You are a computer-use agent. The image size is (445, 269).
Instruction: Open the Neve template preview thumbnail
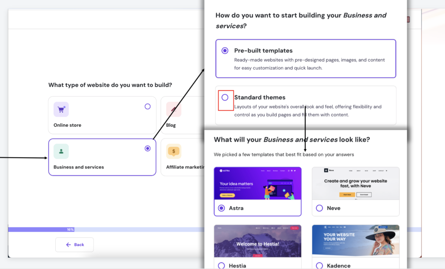point(355,183)
